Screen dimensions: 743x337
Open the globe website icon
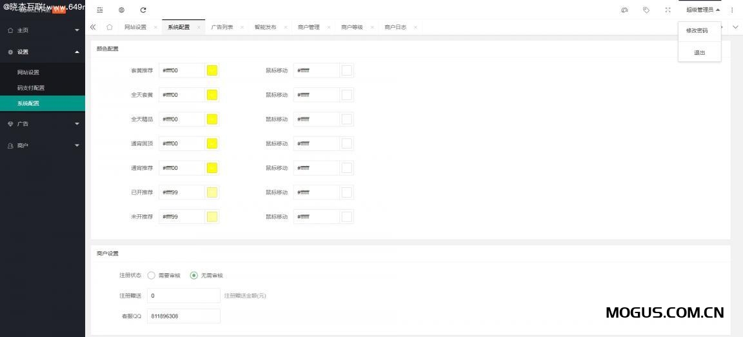[122, 10]
